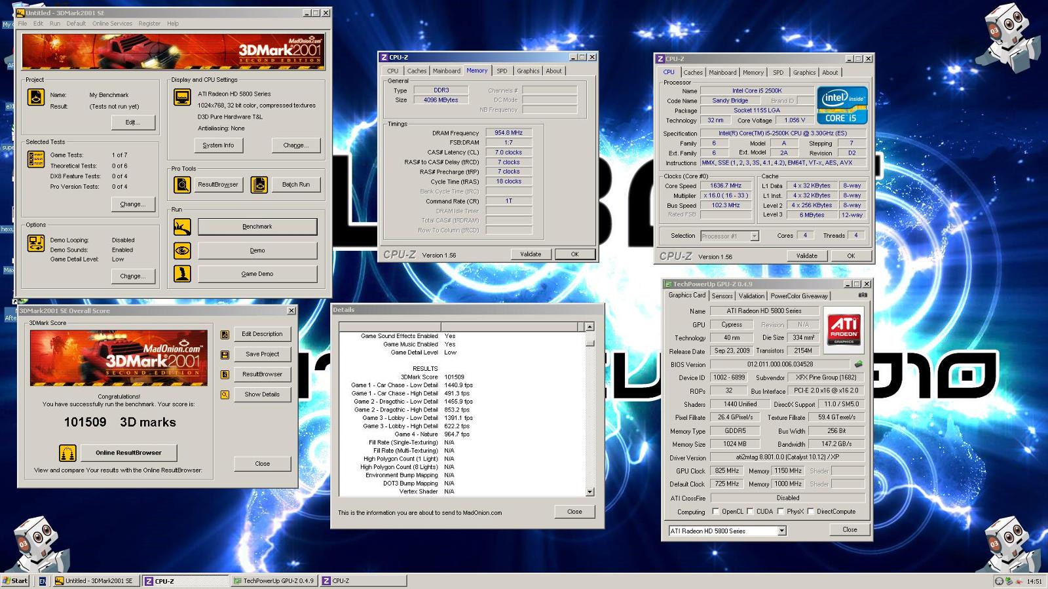Screen dimensions: 1048x589
Task: Click the Change button under Selected Tests
Action: [132, 204]
